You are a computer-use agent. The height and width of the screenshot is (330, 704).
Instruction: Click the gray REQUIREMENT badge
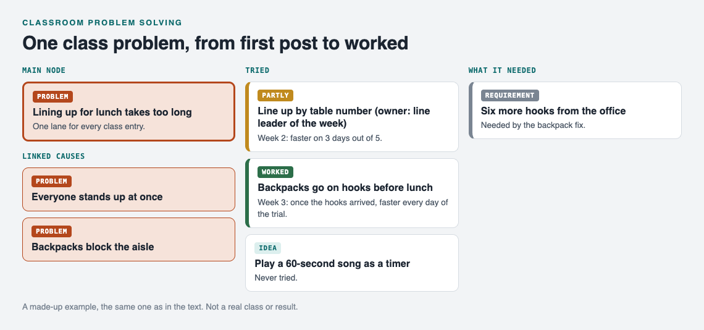click(x=509, y=95)
